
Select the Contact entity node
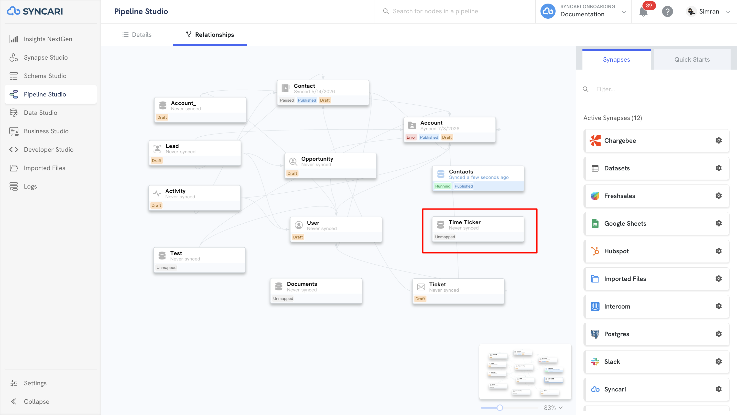click(x=323, y=92)
